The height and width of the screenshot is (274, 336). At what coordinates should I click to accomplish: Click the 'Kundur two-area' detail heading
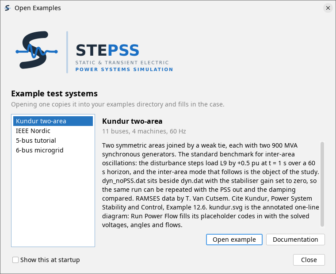point(132,121)
